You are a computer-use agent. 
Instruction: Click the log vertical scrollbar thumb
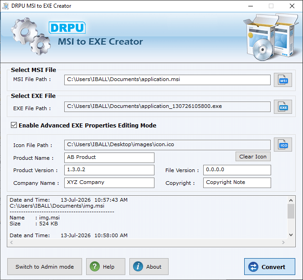291,211
